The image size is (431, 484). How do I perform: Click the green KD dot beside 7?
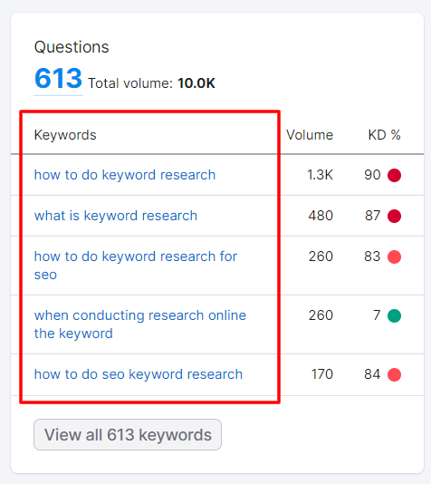point(394,315)
